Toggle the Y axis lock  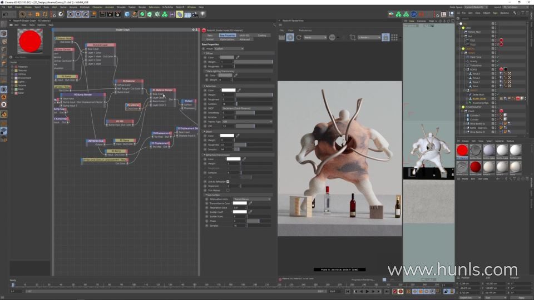[x=78, y=14]
